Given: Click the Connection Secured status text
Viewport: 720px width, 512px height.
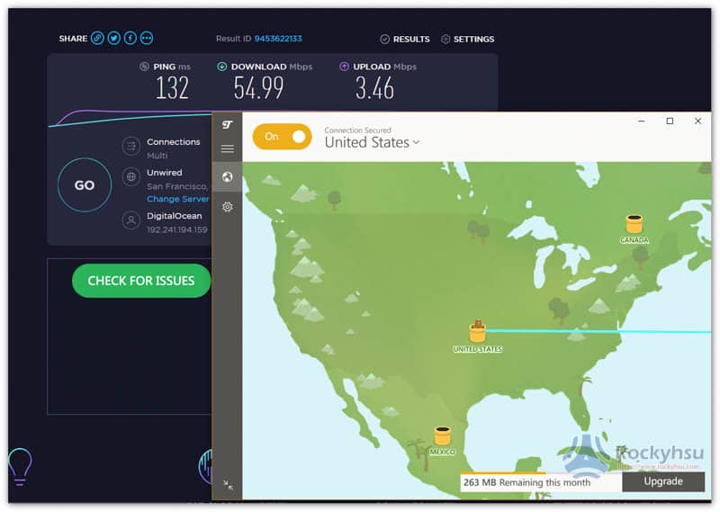Looking at the screenshot, I should pyautogui.click(x=357, y=130).
